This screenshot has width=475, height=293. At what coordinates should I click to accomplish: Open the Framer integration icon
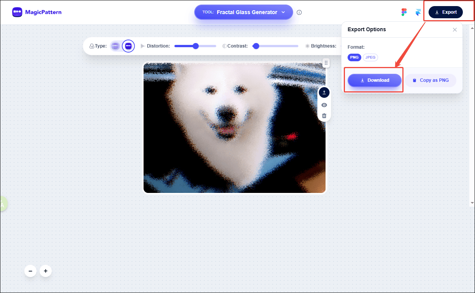pos(418,12)
